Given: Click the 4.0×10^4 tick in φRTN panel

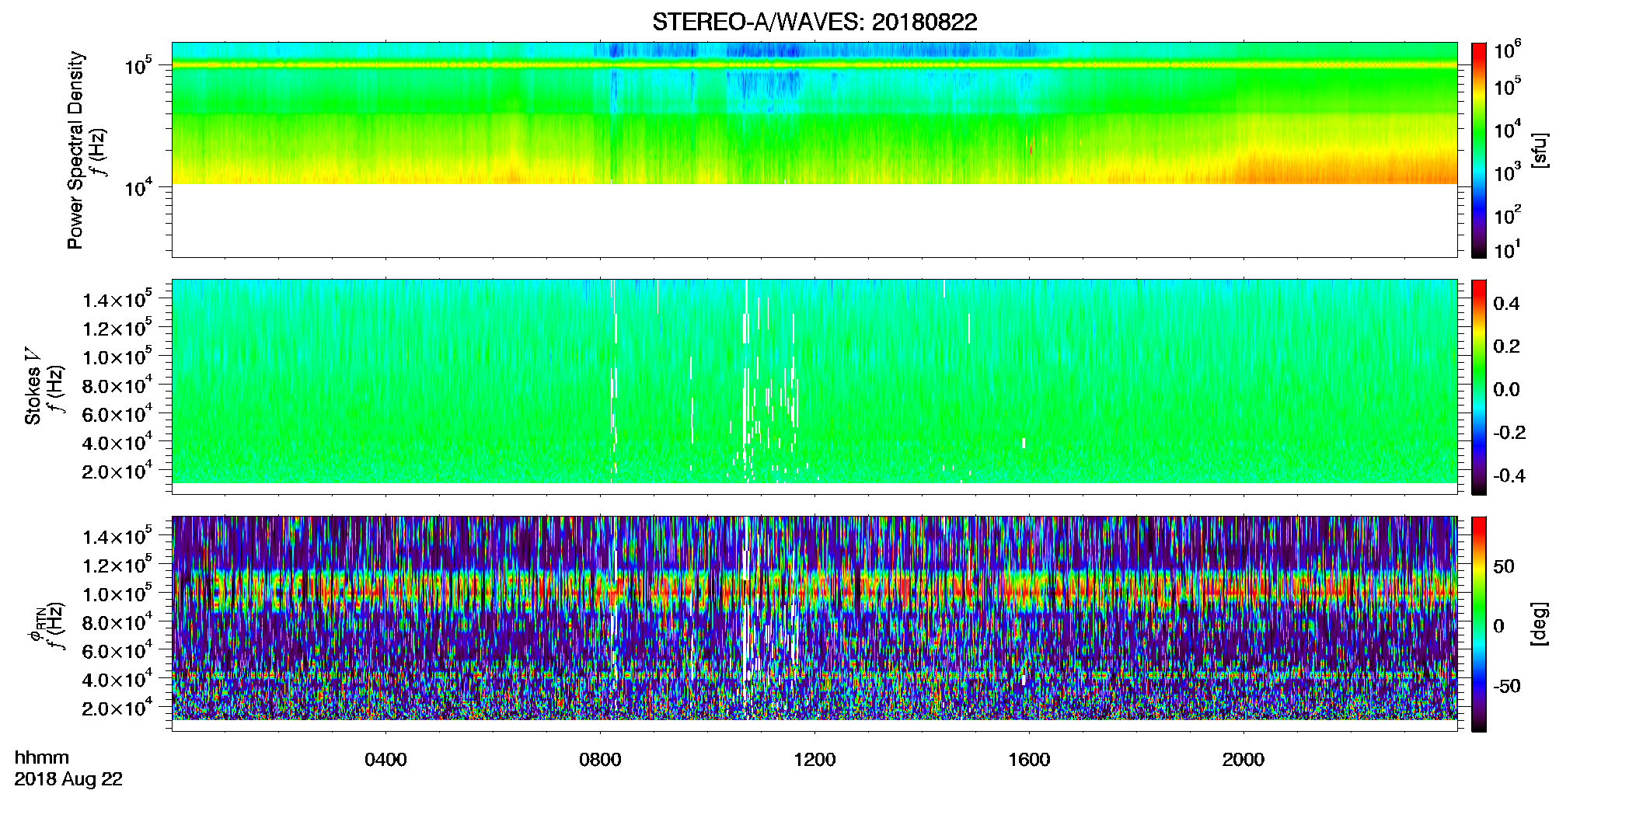Looking at the screenshot, I should (117, 680).
